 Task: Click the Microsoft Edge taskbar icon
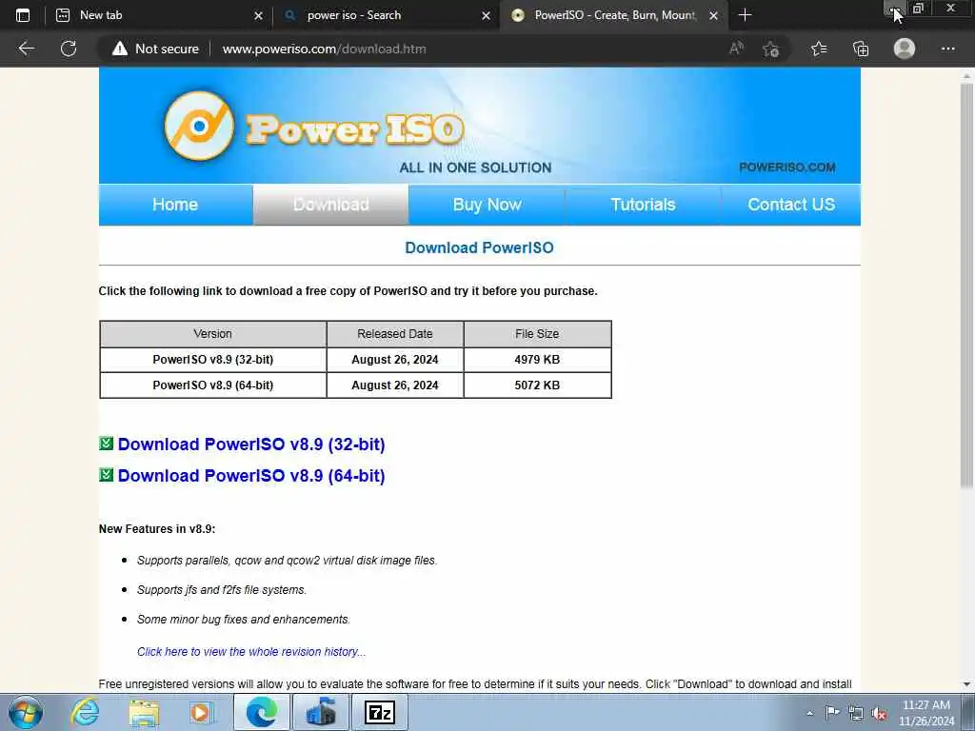(x=261, y=712)
